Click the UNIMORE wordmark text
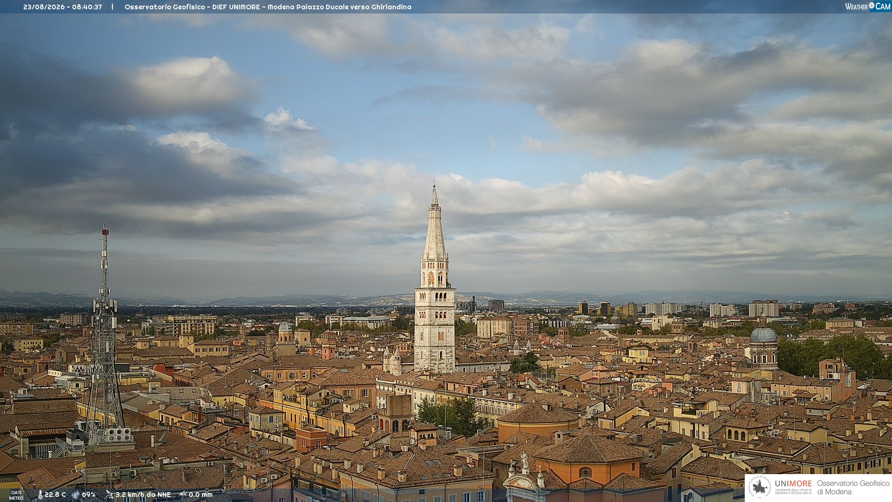Image resolution: width=892 pixels, height=502 pixels. 793,483
